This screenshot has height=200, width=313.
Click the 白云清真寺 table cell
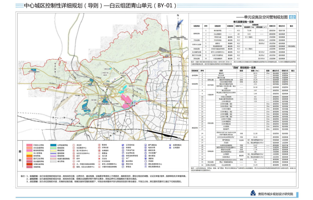pos(218,34)
